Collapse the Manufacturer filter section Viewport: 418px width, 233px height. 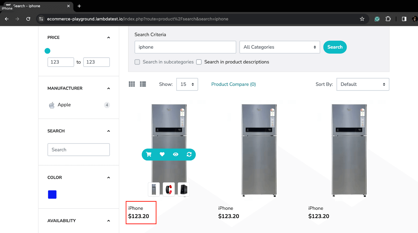click(x=109, y=89)
